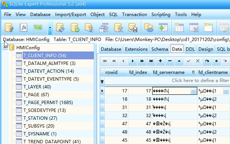Open the Tools menu
The height and width of the screenshot is (144, 230).
pyautogui.click(x=181, y=15)
